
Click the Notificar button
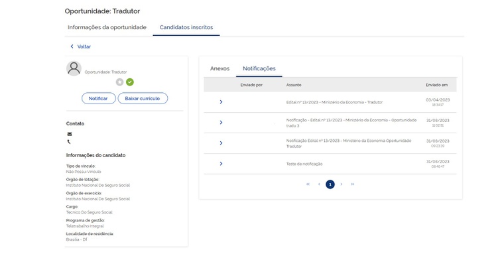98,98
